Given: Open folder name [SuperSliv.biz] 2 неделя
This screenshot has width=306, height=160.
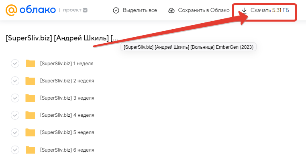Looking at the screenshot, I should [x=67, y=81].
